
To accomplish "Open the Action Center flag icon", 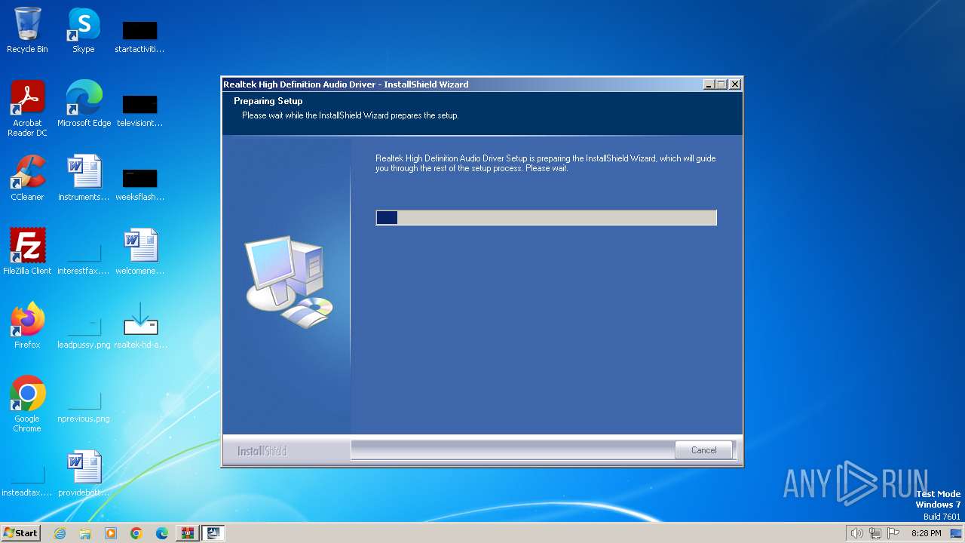I will point(894,533).
